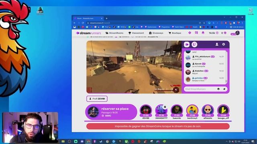Open the Boutique shop
Screen dimensions: 257x144
pos(175,33)
